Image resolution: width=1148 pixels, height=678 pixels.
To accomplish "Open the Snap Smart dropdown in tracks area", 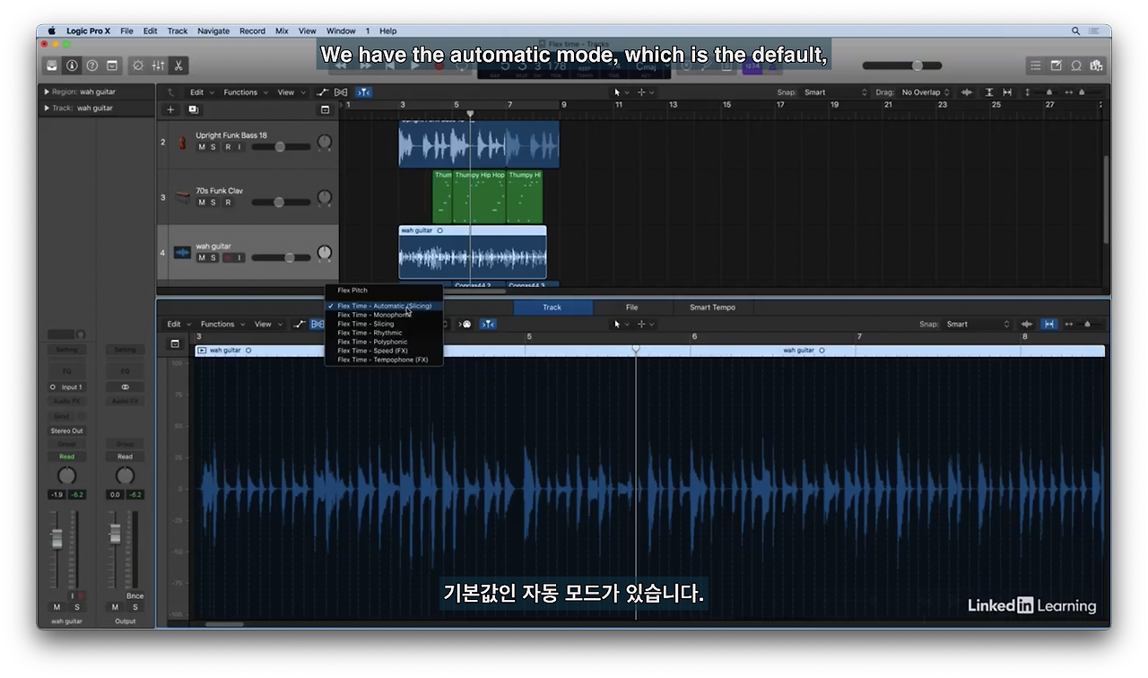I will (x=836, y=92).
